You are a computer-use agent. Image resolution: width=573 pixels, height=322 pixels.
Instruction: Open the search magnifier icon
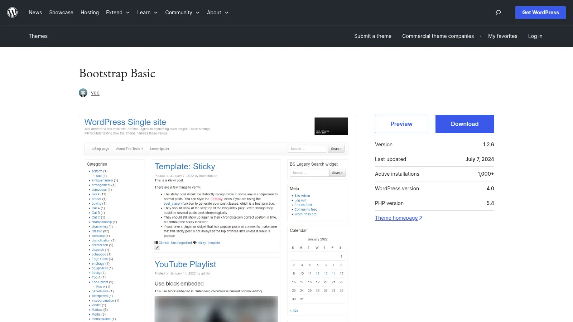coord(498,13)
